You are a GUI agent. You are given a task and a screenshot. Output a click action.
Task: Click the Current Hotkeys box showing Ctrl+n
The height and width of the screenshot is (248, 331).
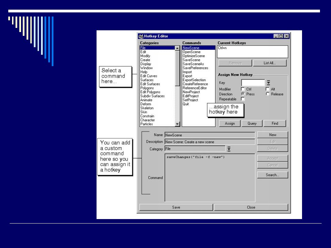point(252,52)
